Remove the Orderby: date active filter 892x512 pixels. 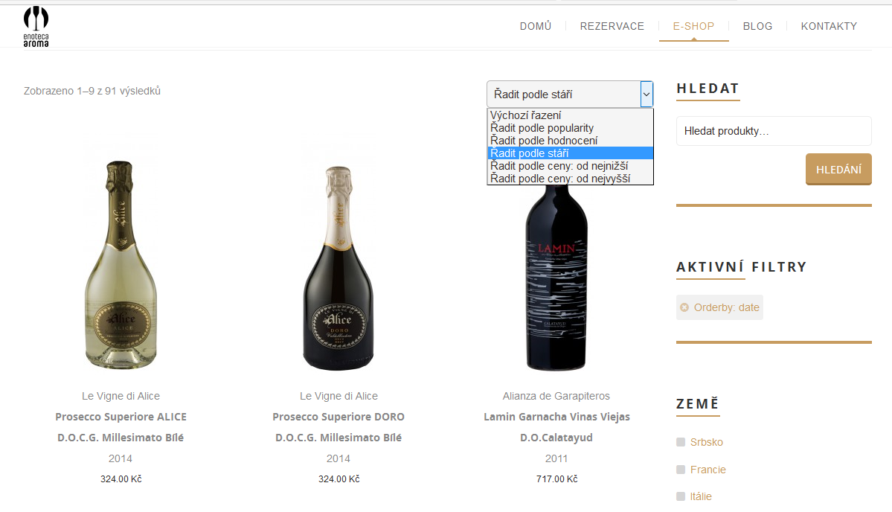pos(684,307)
